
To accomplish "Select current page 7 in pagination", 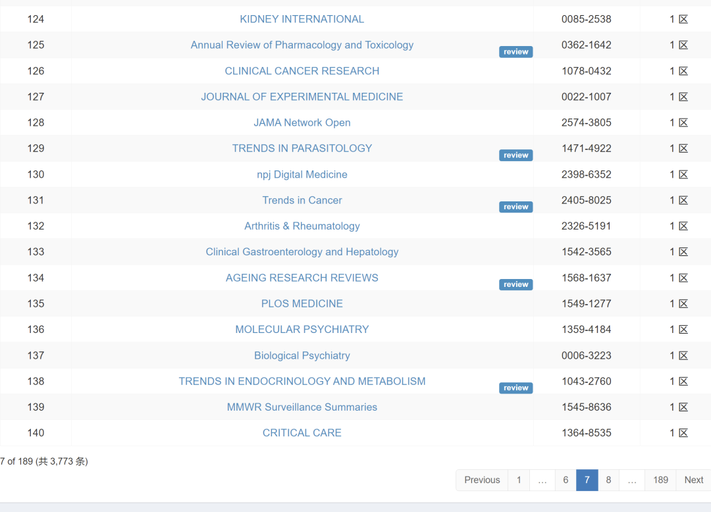I will click(x=587, y=480).
